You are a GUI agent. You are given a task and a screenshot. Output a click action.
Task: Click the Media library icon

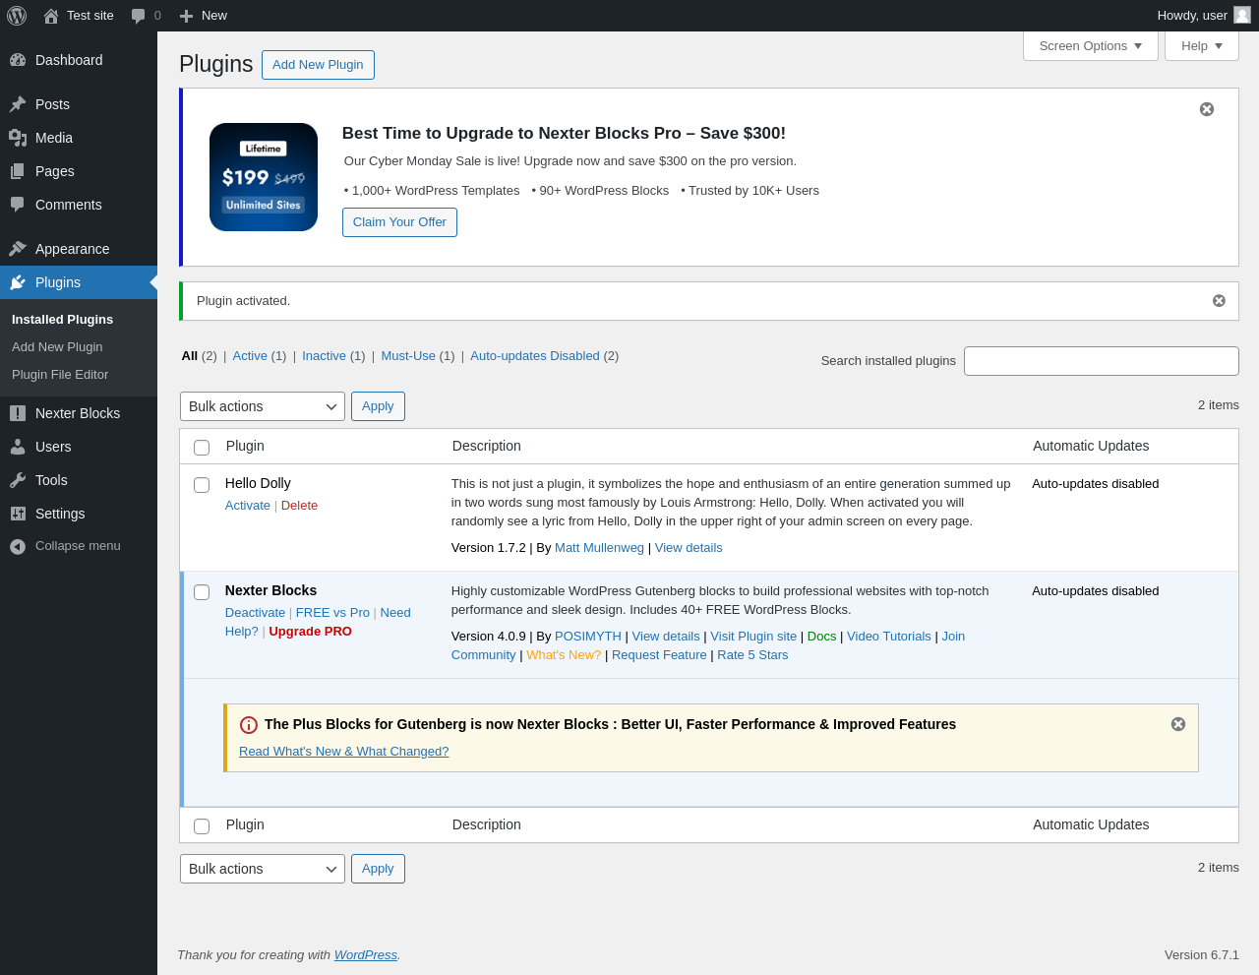click(18, 138)
